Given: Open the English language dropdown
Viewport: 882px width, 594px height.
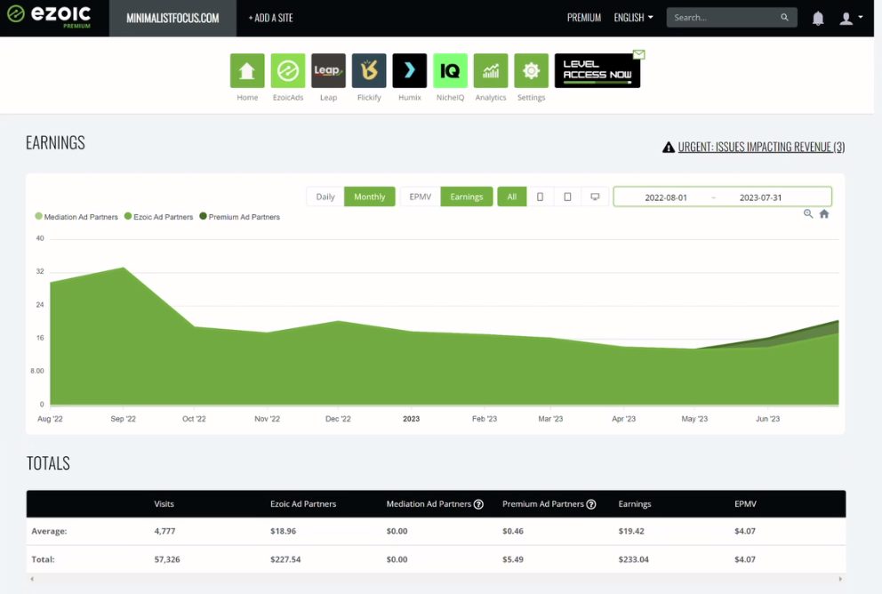Looking at the screenshot, I should pos(633,18).
